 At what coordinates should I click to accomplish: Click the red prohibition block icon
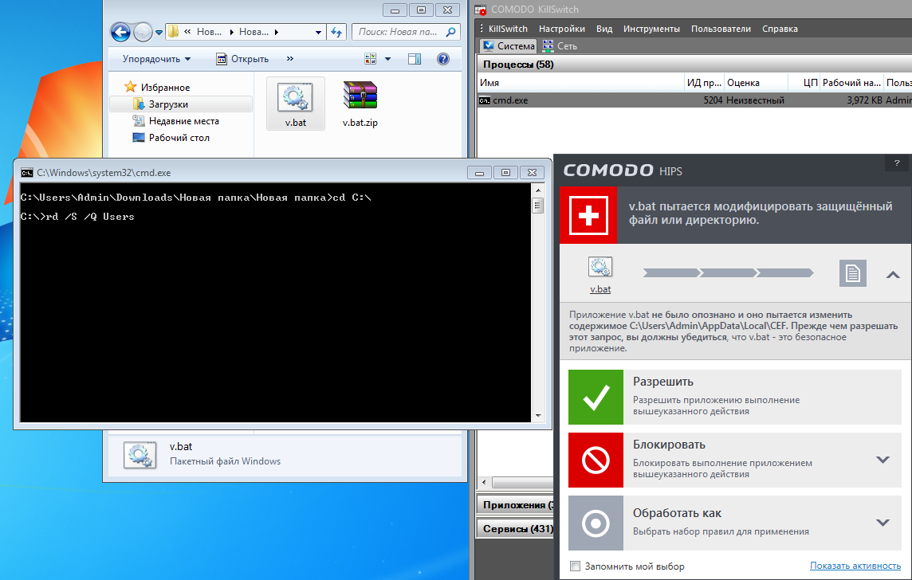coord(596,460)
